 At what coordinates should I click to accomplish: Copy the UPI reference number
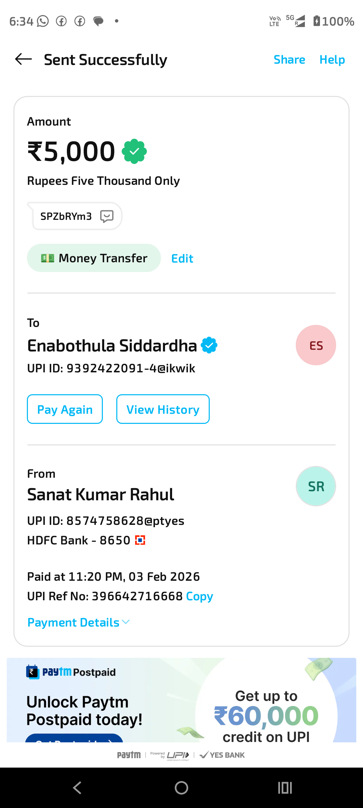pos(199,596)
